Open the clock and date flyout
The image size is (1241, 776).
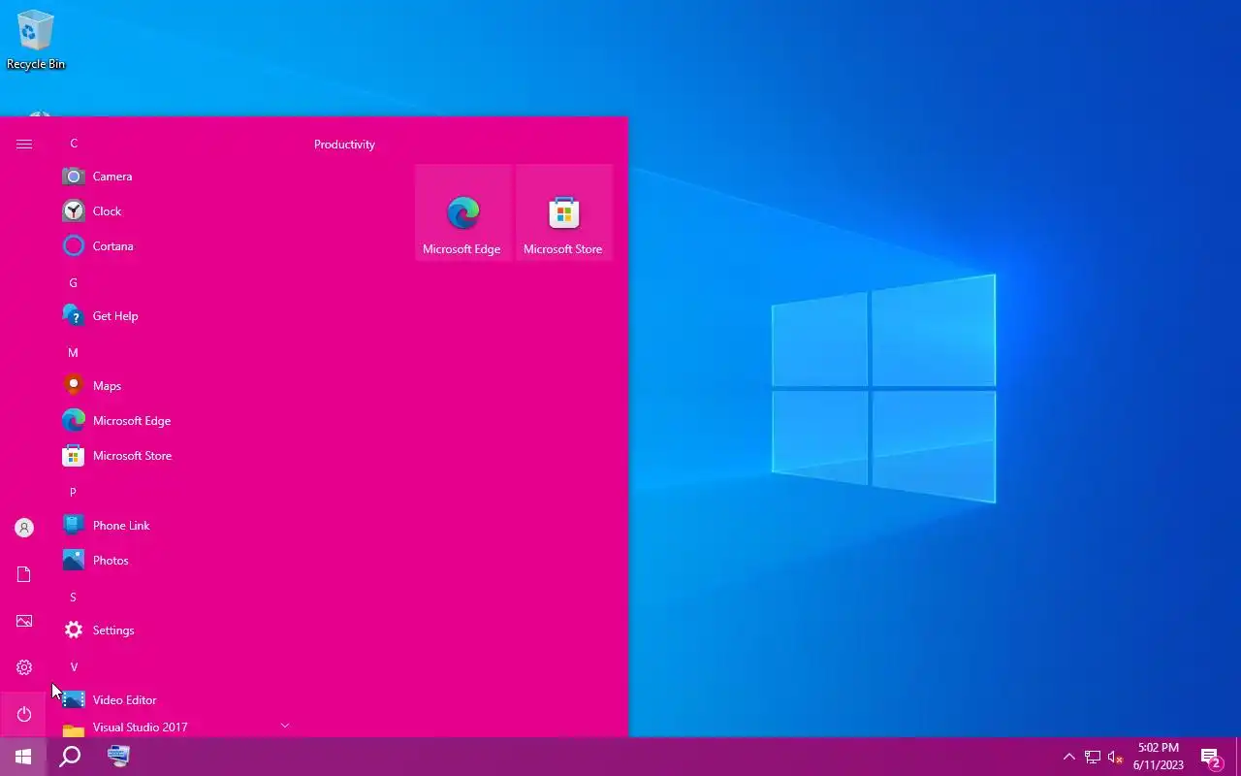pos(1159,757)
